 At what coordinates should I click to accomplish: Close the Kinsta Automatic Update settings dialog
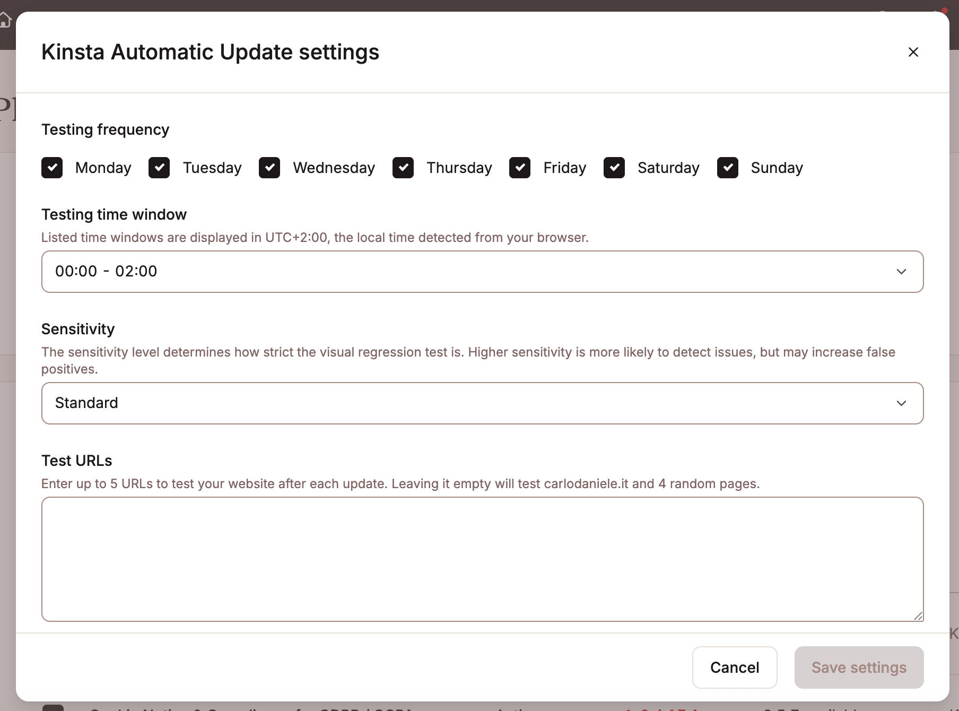click(x=913, y=52)
